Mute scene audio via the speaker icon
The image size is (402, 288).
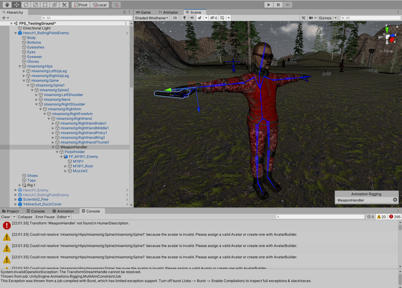(x=192, y=18)
